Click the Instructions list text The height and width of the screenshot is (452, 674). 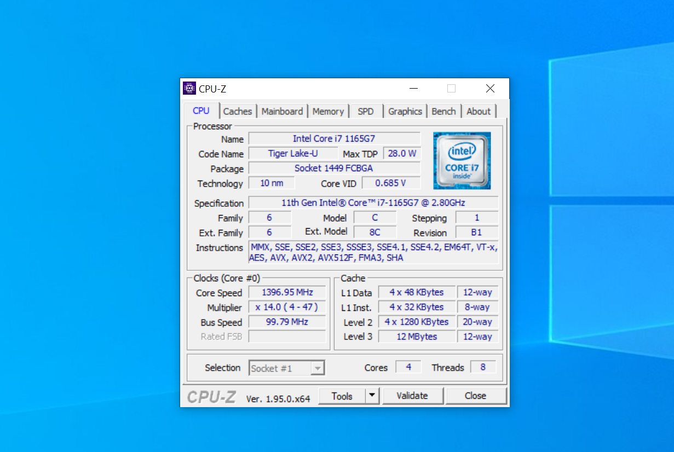point(373,253)
